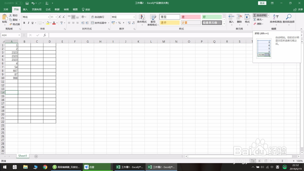Image resolution: width=304 pixels, height=171 pixels.
Task: Open Format as Table (套用表格格式)
Action: (153, 20)
